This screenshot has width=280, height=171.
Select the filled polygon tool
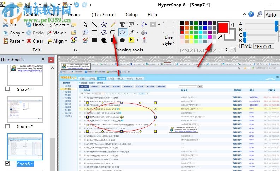(x=103, y=40)
